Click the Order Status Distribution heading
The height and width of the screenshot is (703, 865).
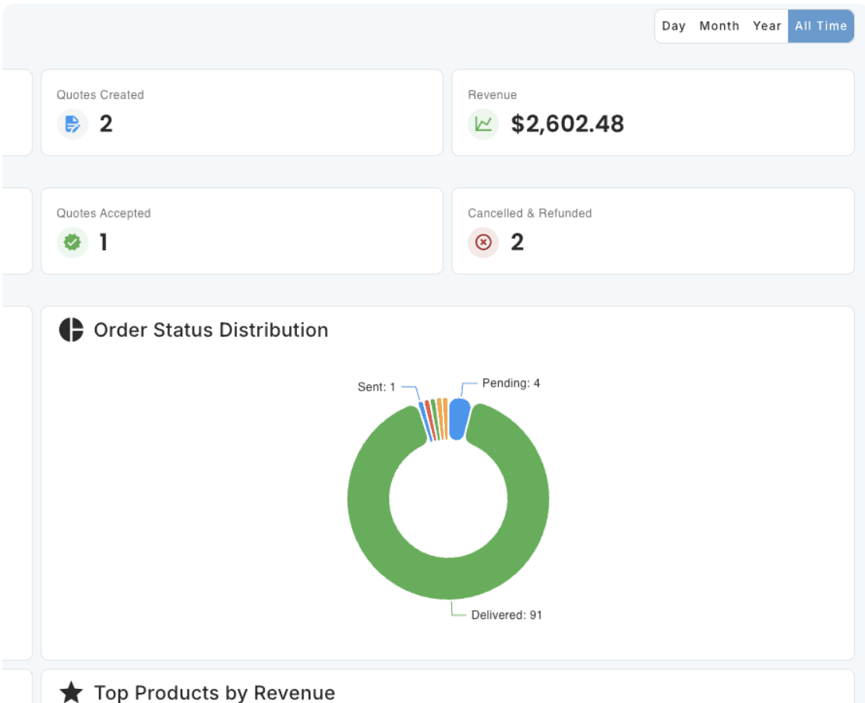[x=211, y=330]
